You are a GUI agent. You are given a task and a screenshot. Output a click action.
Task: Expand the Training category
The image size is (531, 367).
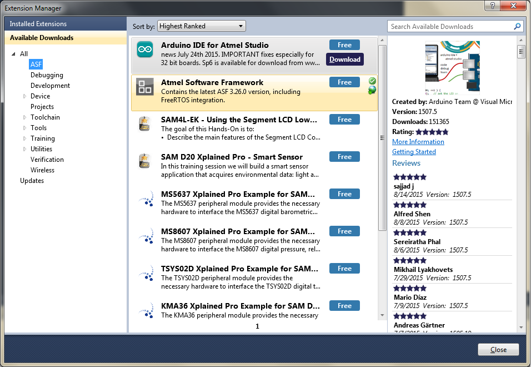[24, 138]
